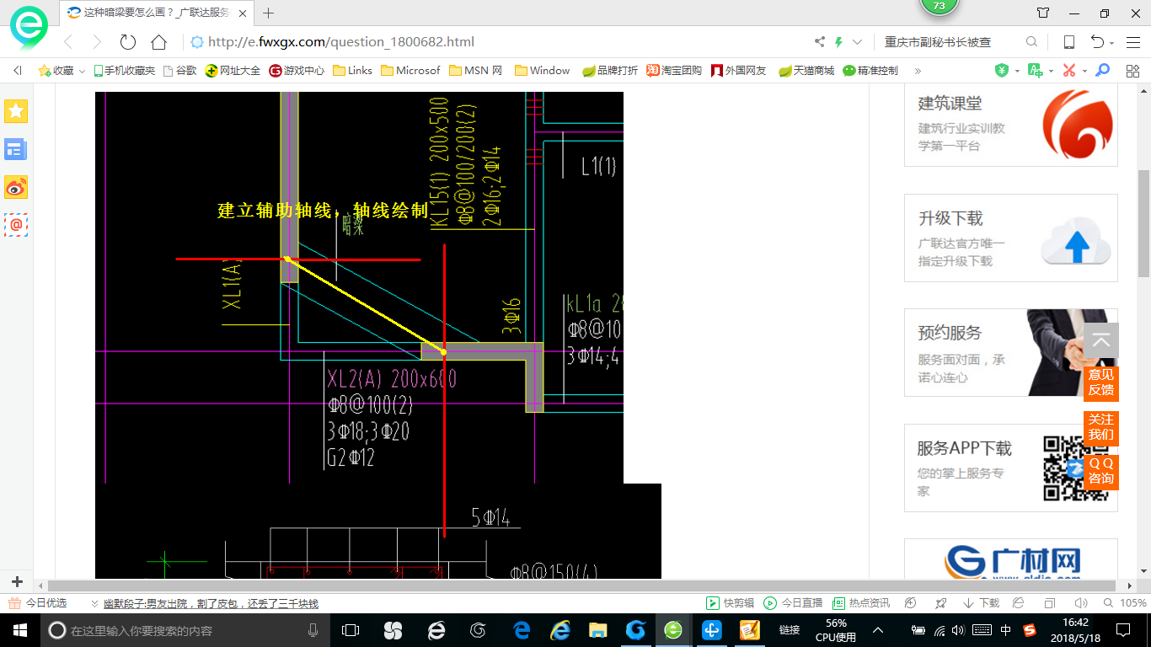
Task: Expand the news ticker dropdown arrow
Action: pyautogui.click(x=94, y=604)
